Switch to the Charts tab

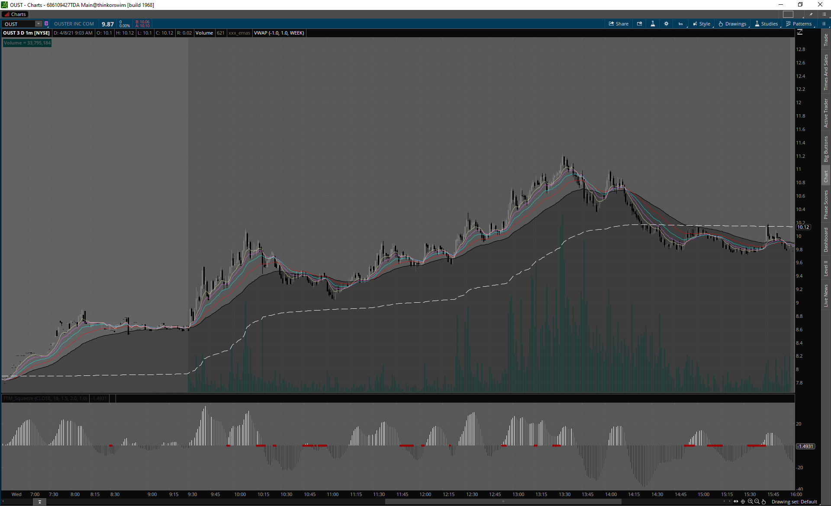point(15,14)
